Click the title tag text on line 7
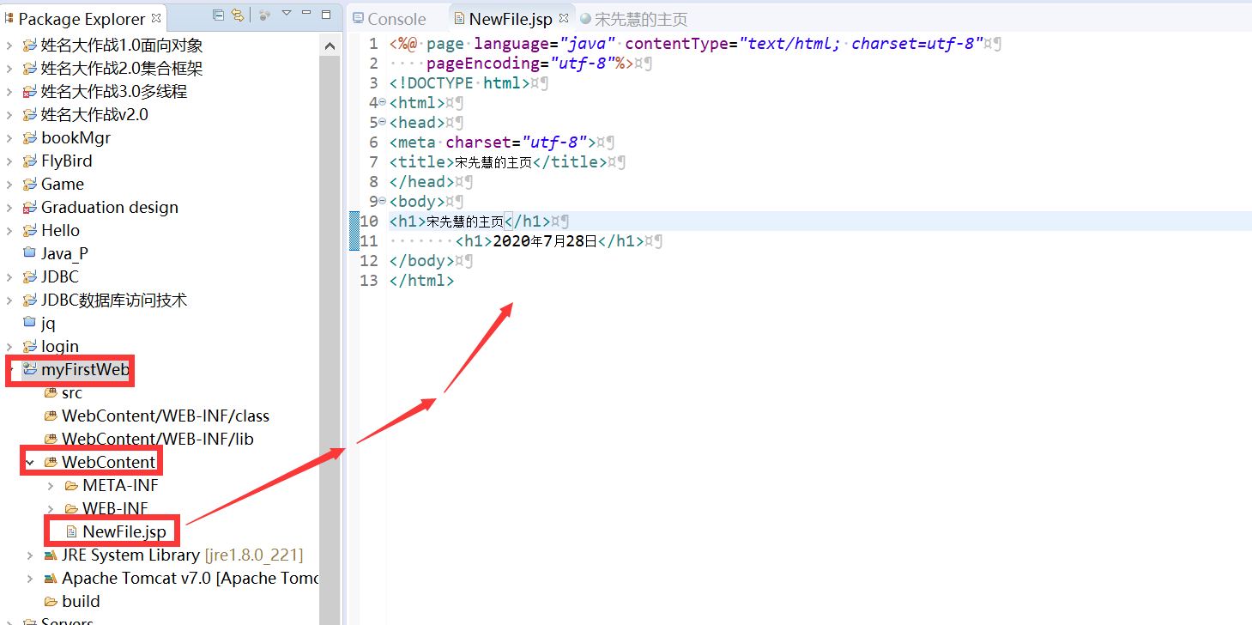 click(498, 161)
